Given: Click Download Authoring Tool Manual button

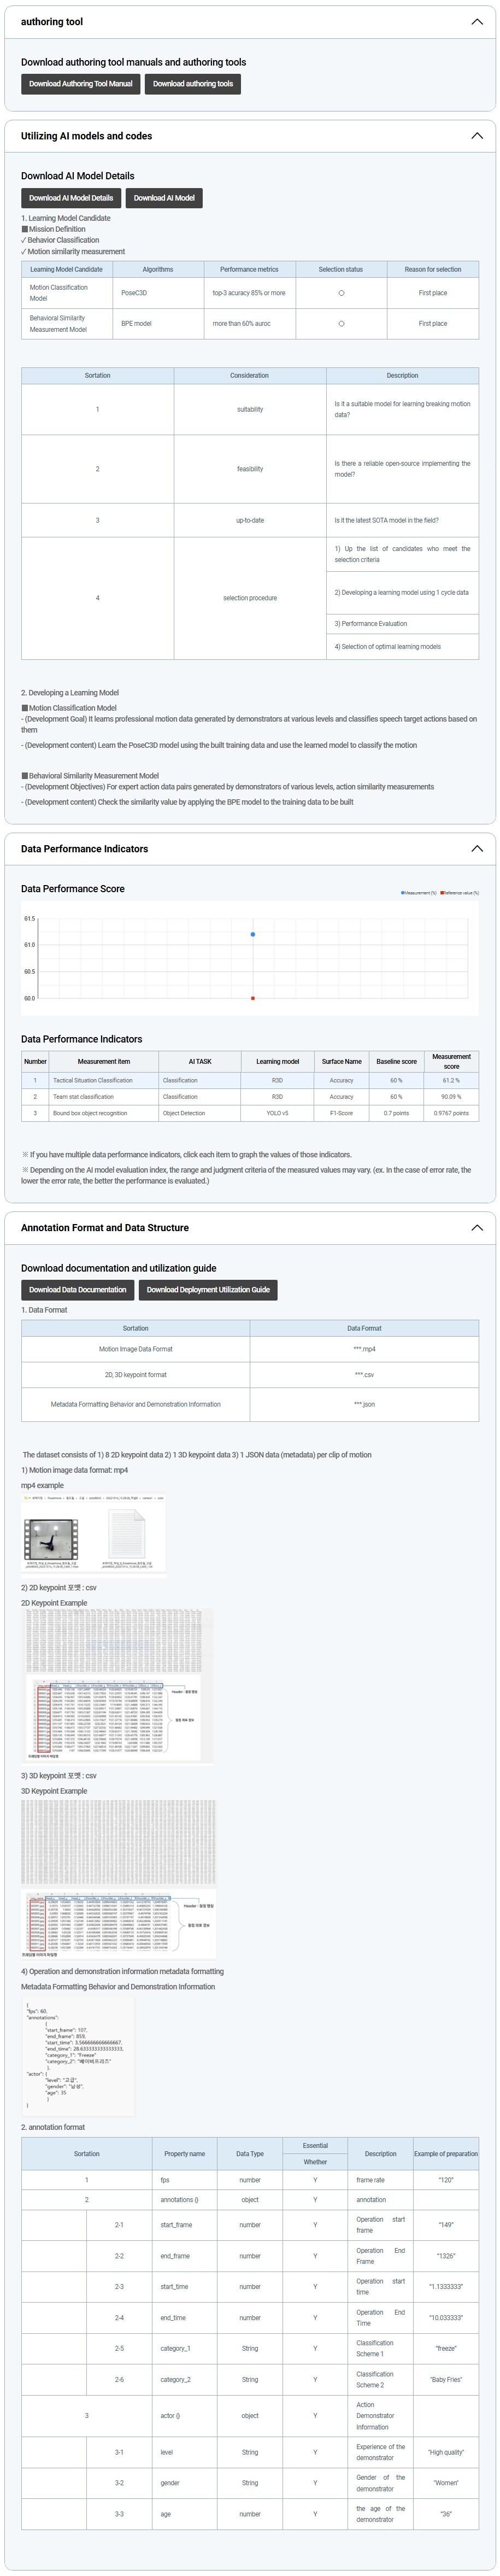Looking at the screenshot, I should 80,84.
